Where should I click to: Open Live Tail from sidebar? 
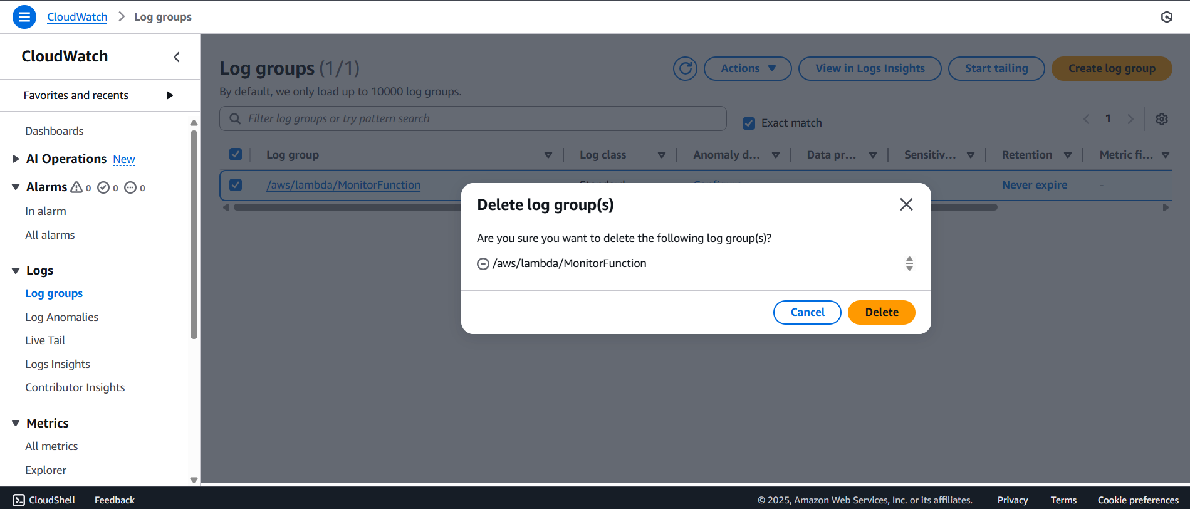point(45,340)
